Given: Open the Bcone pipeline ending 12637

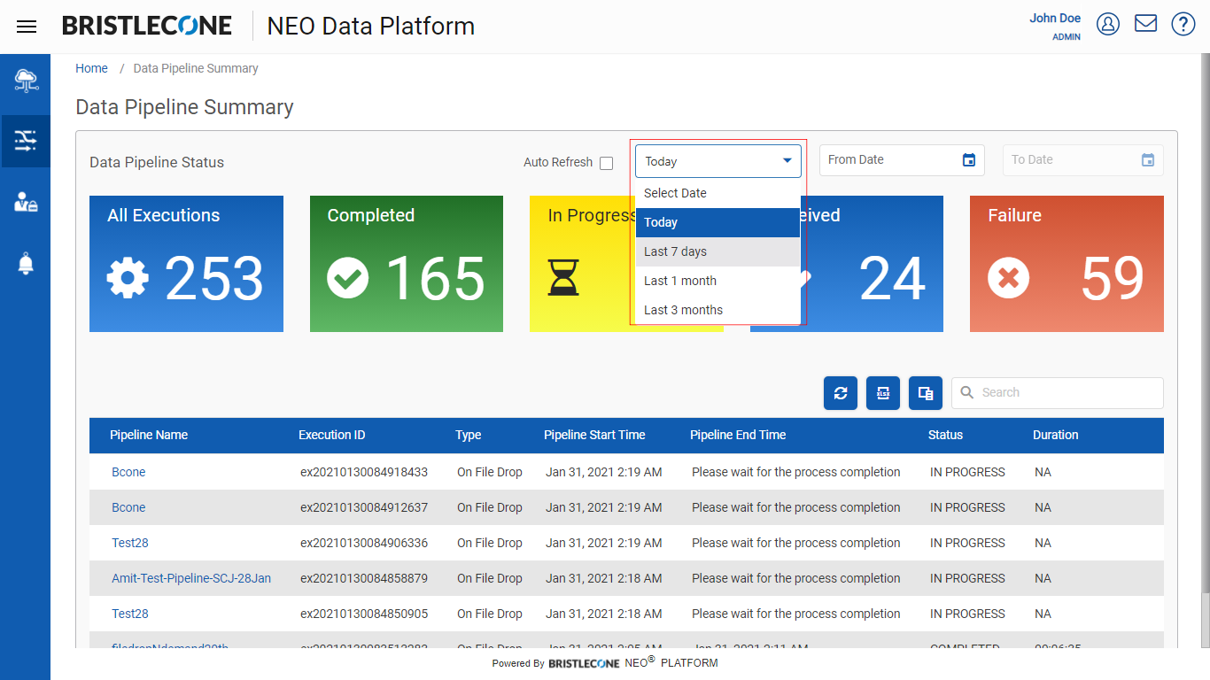Looking at the screenshot, I should (x=128, y=507).
